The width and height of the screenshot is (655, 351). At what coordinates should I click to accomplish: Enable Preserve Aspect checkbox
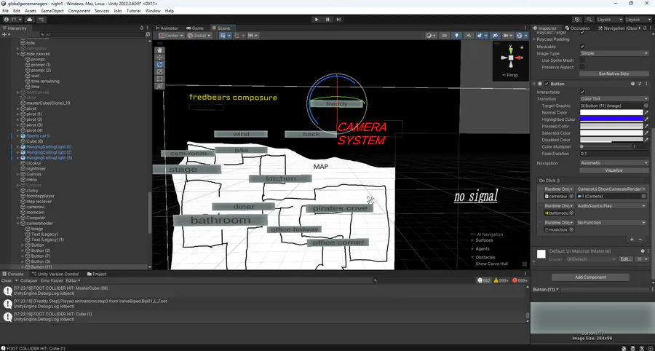(x=582, y=67)
